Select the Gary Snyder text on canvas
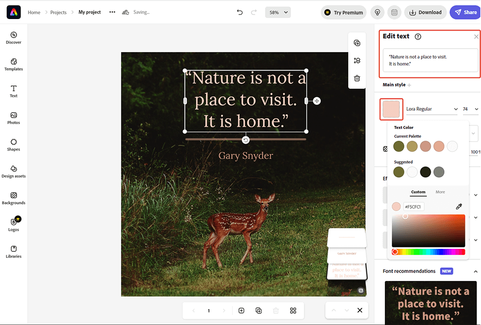This screenshot has width=481, height=325. click(x=246, y=156)
